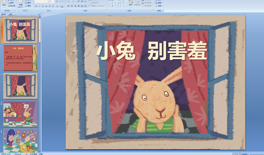
Task: Select the cloud shape in the gallery
Action: 110,6
